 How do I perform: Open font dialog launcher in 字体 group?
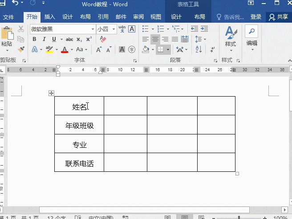[x=135, y=61]
